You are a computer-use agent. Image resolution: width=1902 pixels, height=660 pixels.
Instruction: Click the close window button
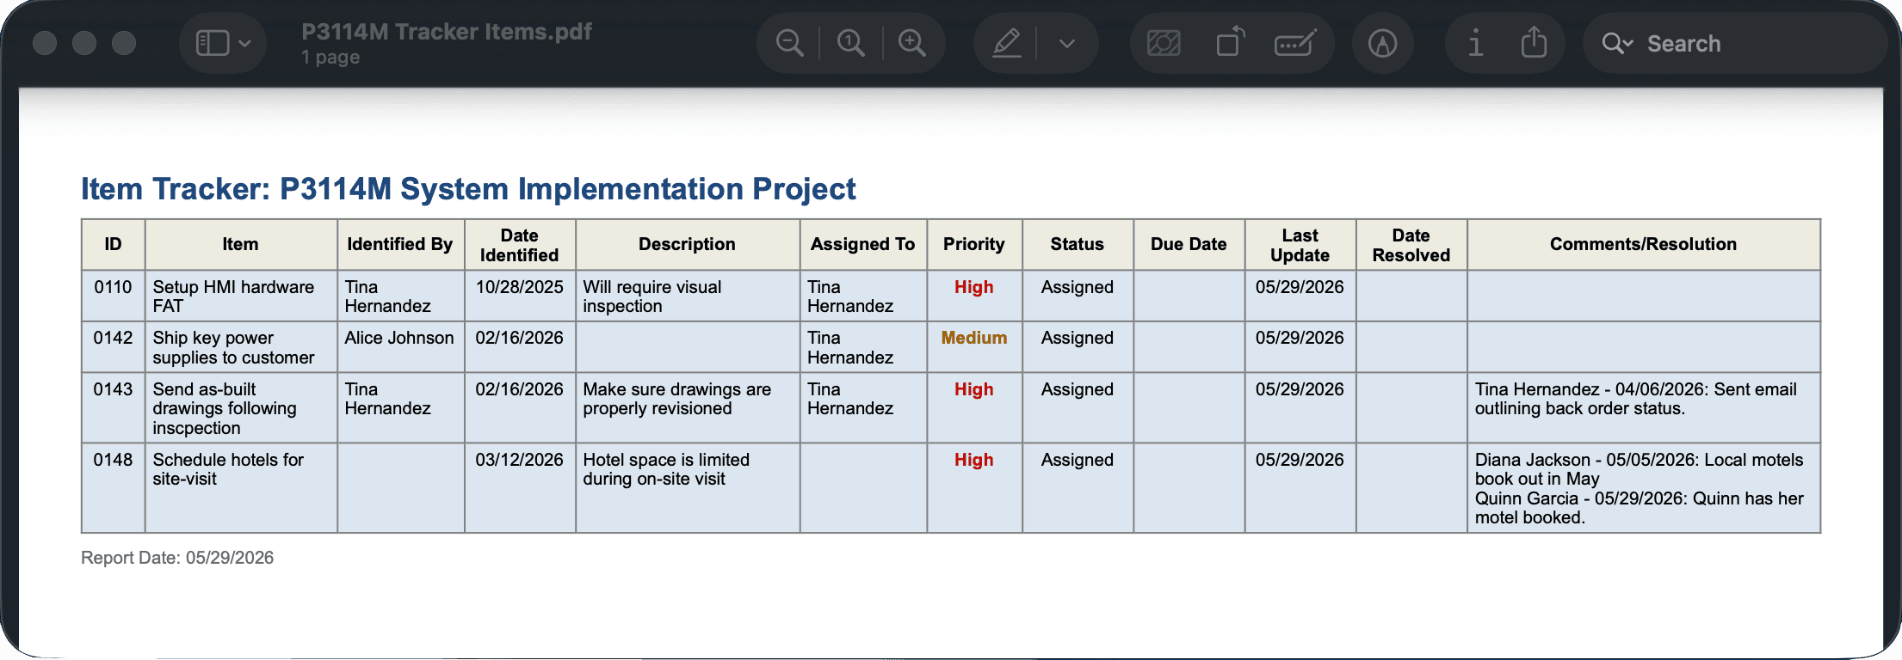click(x=45, y=43)
